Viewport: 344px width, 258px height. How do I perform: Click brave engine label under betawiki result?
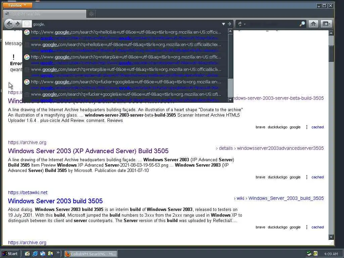tap(260, 227)
